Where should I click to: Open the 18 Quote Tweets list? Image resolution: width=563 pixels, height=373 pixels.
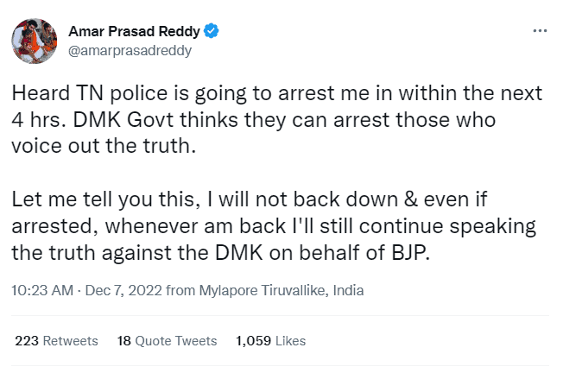coord(168,341)
